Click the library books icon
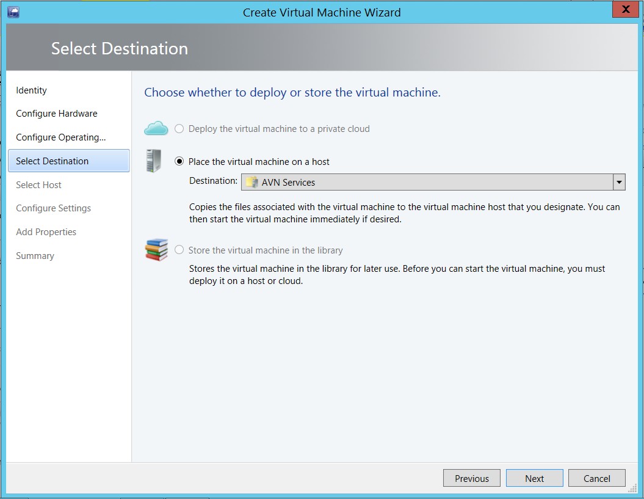The image size is (644, 499). coord(156,249)
